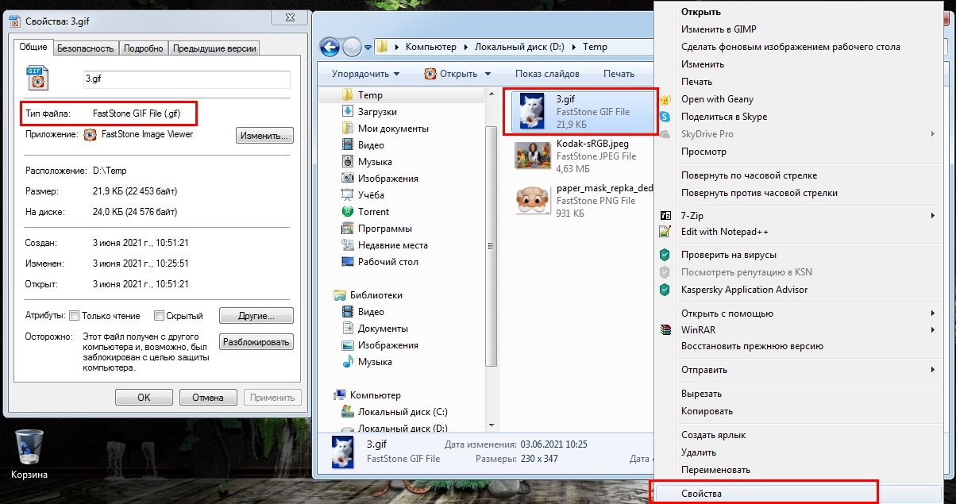The width and height of the screenshot is (956, 504).
Task: Switch to the "Безопасность" tab
Action: pos(86,48)
